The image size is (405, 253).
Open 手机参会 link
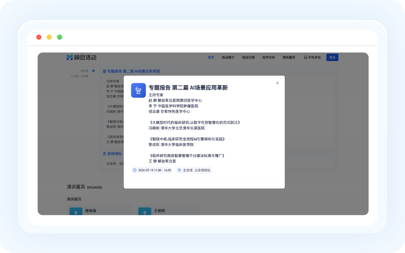coord(312,57)
